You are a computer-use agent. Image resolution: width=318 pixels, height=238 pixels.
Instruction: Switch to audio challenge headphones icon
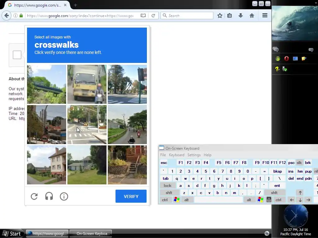coord(49,196)
